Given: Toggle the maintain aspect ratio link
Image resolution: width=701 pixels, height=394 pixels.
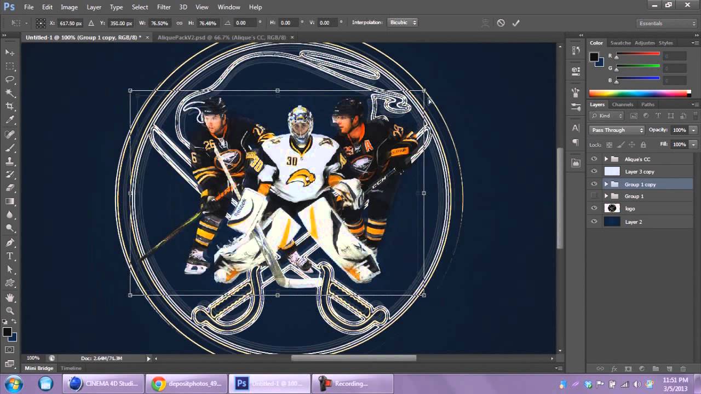Looking at the screenshot, I should coord(179,23).
